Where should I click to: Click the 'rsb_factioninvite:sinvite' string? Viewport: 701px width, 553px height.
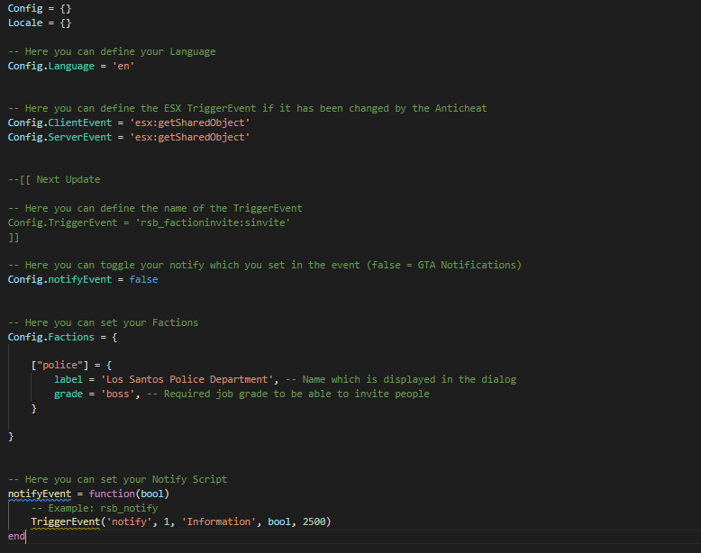point(213,222)
